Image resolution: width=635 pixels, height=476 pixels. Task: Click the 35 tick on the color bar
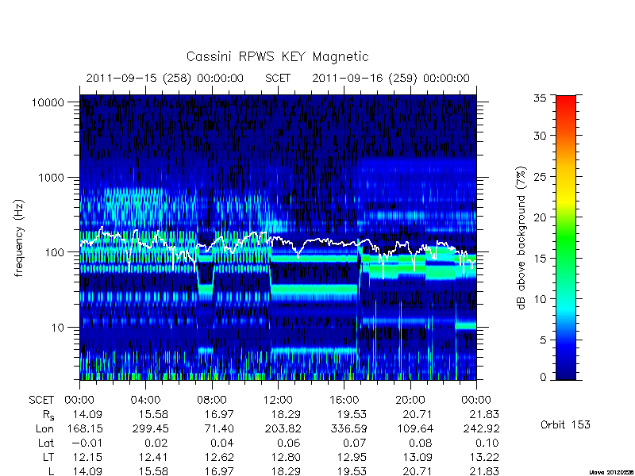click(x=540, y=98)
